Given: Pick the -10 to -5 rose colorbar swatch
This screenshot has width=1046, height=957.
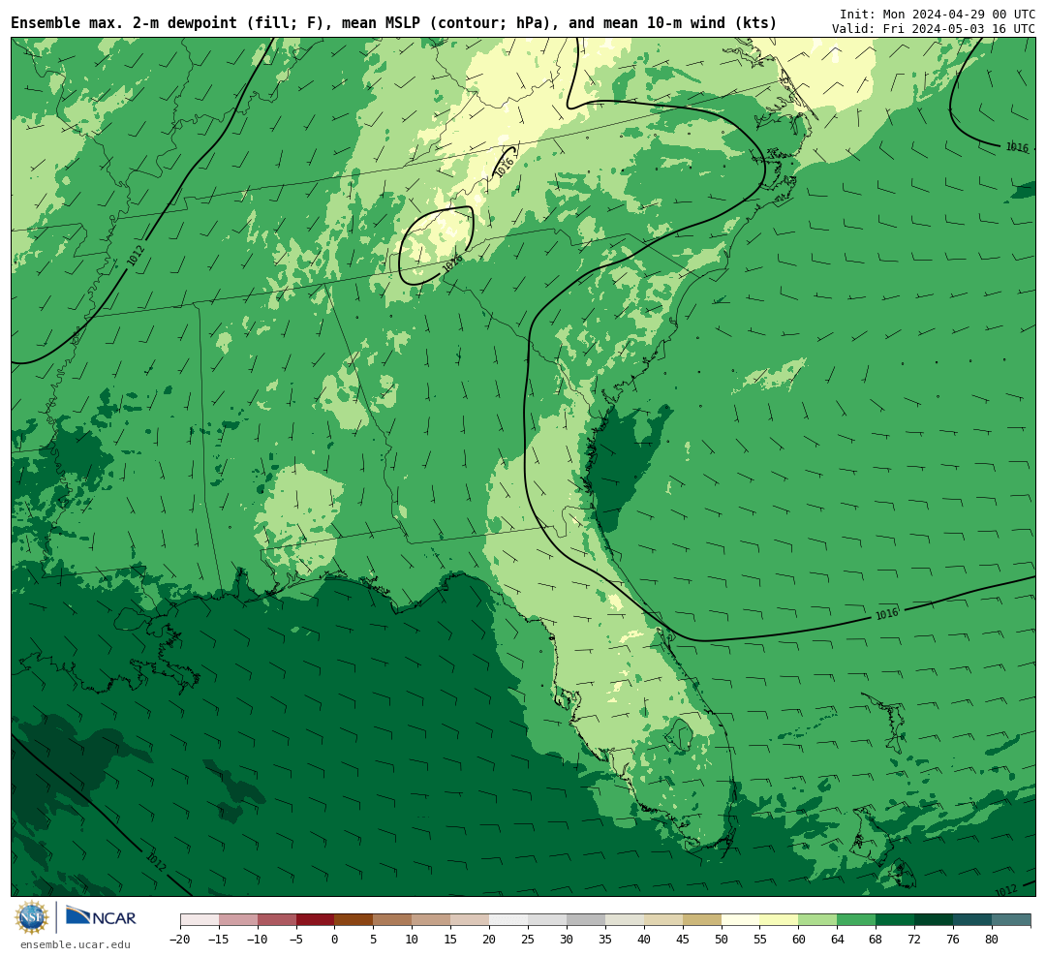Looking at the screenshot, I should coord(277,920).
